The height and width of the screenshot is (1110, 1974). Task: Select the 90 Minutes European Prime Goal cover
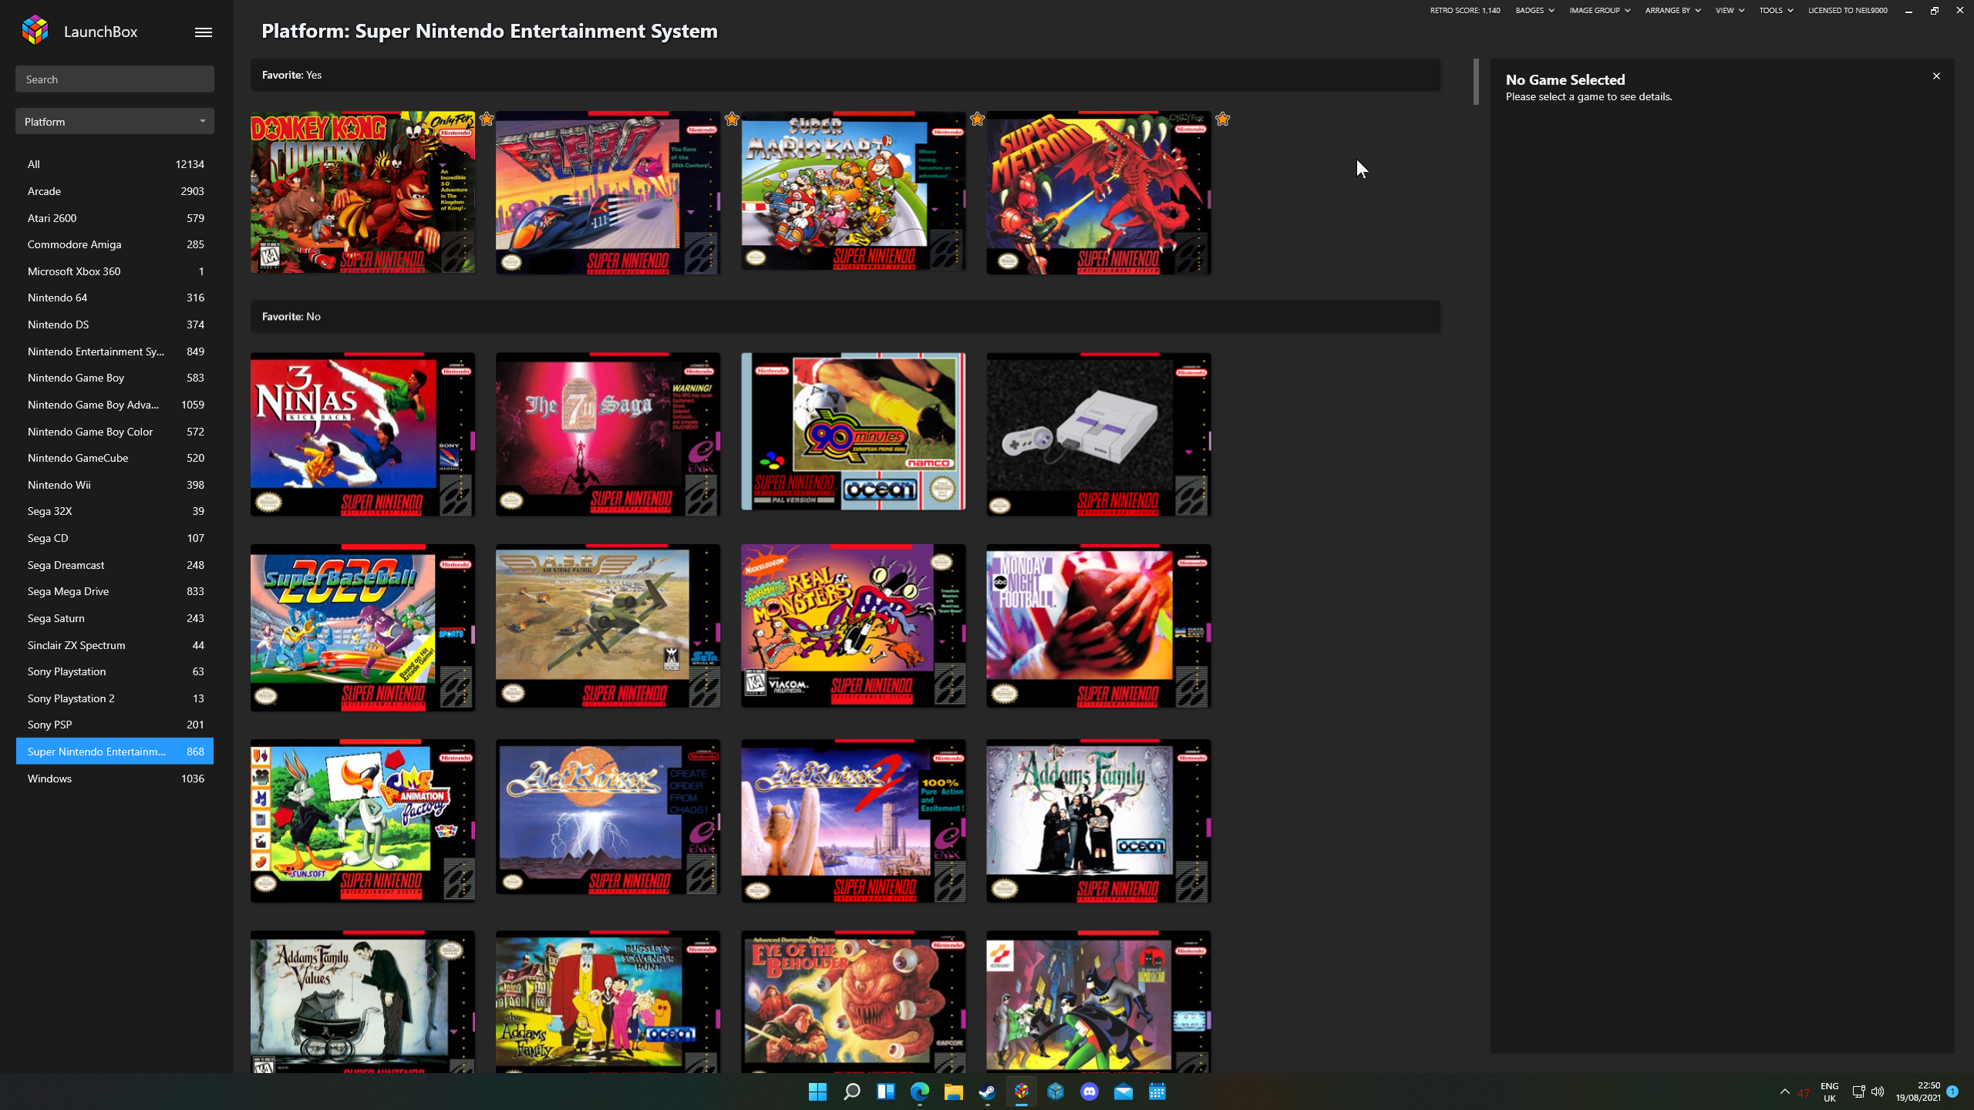(853, 432)
